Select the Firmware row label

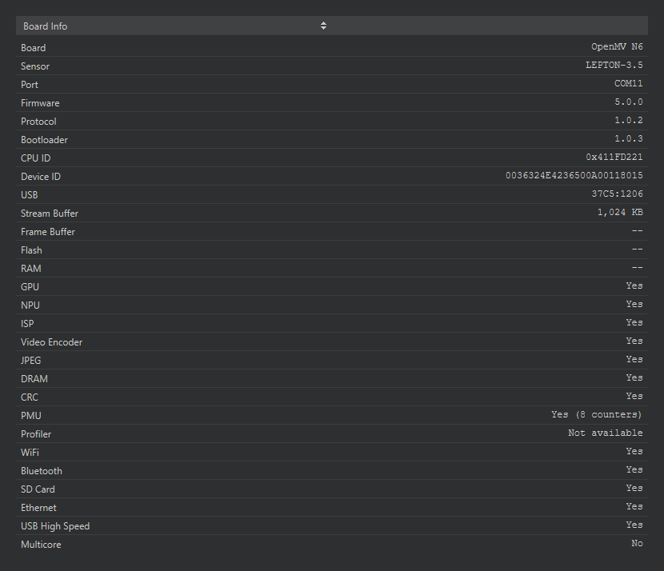(x=40, y=103)
